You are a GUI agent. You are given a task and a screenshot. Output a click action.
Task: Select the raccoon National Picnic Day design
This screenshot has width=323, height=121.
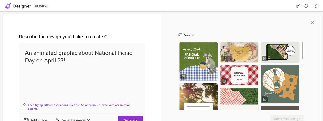(x=198, y=61)
